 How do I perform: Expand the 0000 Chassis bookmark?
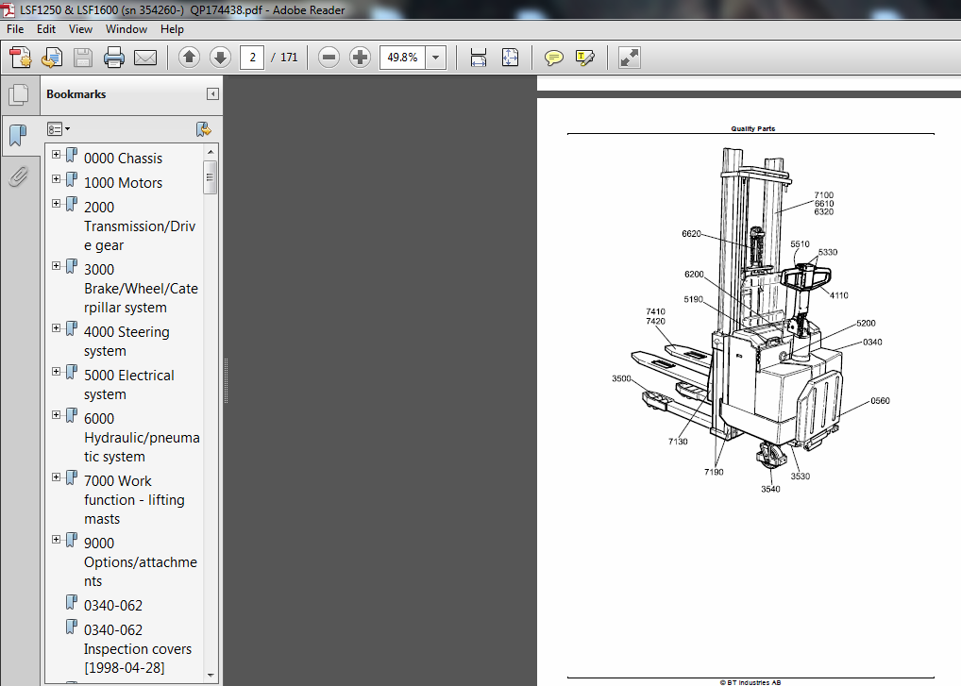[57, 155]
